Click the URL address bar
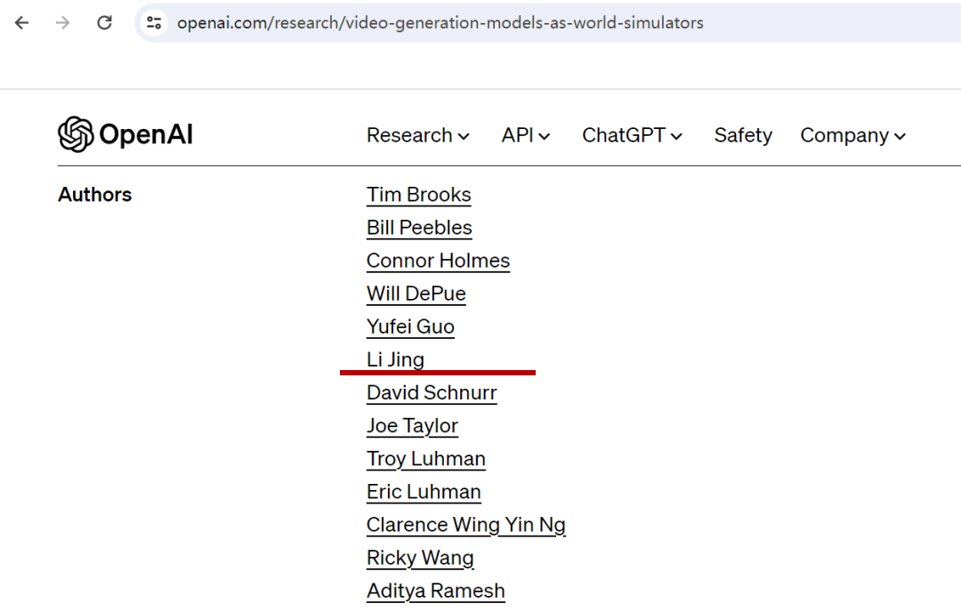 coord(534,23)
